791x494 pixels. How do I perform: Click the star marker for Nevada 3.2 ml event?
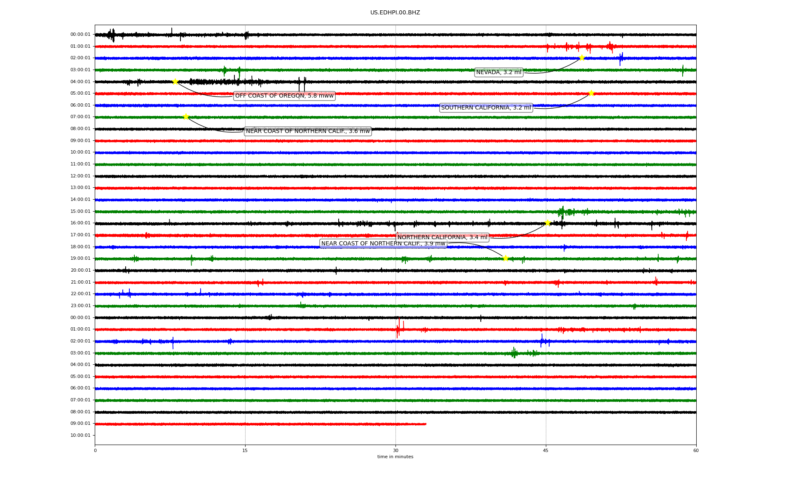point(582,58)
